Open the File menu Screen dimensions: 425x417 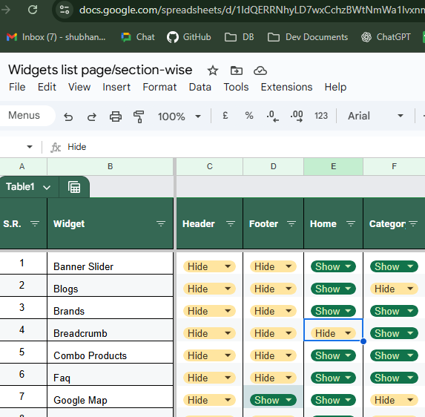pyautogui.click(x=17, y=87)
